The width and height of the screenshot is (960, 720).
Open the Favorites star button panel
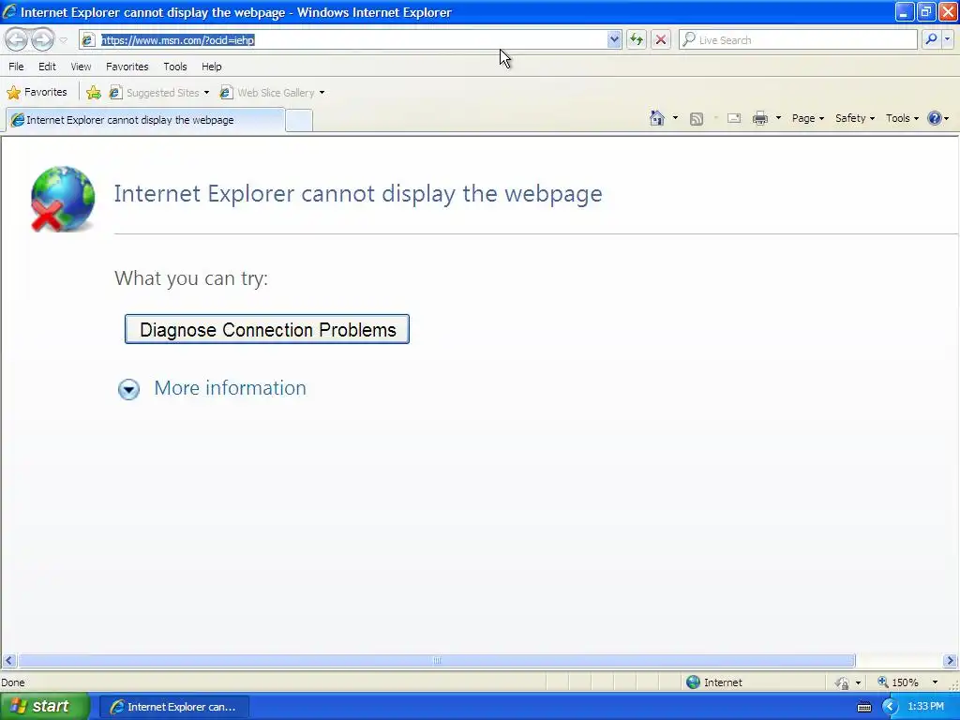point(37,93)
